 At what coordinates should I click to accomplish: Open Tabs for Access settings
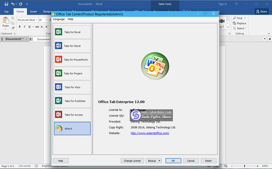point(72,115)
